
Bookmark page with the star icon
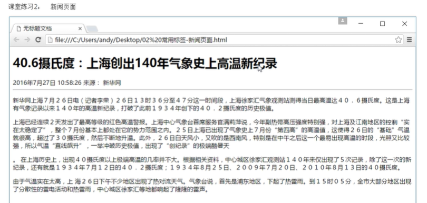click(398, 40)
